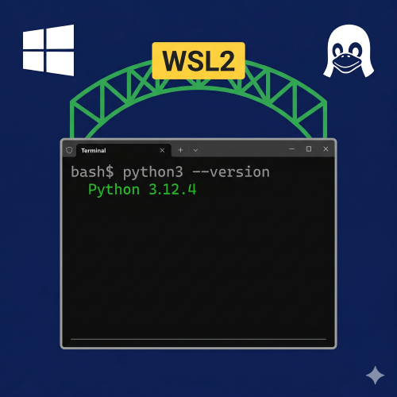The height and width of the screenshot is (397, 397).
Task: Close the Terminal window
Action: [x=326, y=149]
